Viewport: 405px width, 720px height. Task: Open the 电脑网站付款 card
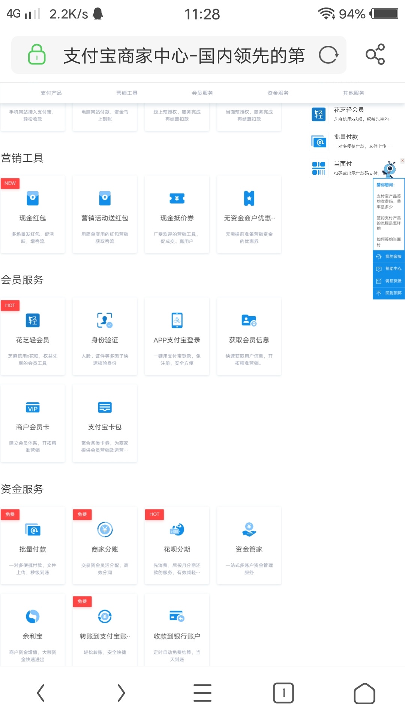point(105,117)
